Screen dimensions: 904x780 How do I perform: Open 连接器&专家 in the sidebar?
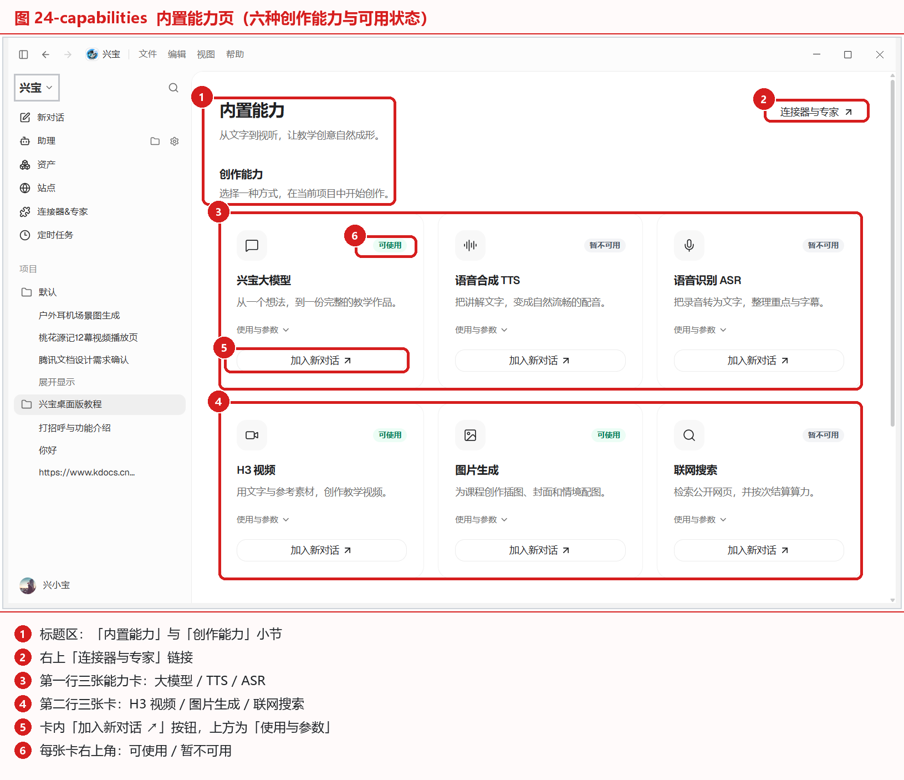pyautogui.click(x=100, y=212)
